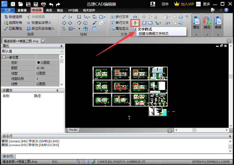Undo the last action

coord(51,4)
